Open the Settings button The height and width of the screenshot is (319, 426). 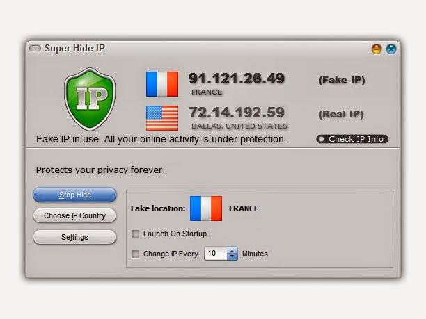click(74, 237)
